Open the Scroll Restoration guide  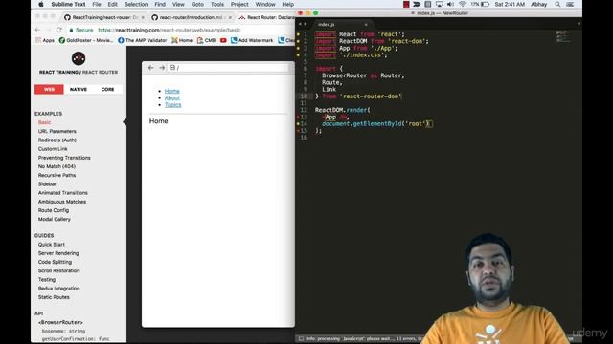tap(58, 270)
